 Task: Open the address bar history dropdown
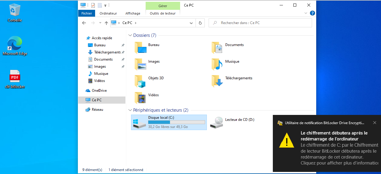pyautogui.click(x=191, y=23)
